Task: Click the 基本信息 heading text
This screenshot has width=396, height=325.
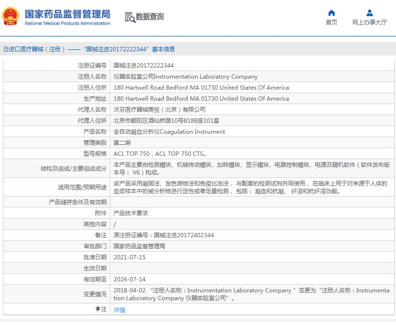Action: point(163,49)
